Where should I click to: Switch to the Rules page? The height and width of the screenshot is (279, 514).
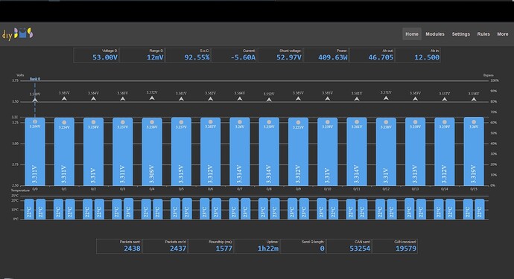click(x=483, y=34)
